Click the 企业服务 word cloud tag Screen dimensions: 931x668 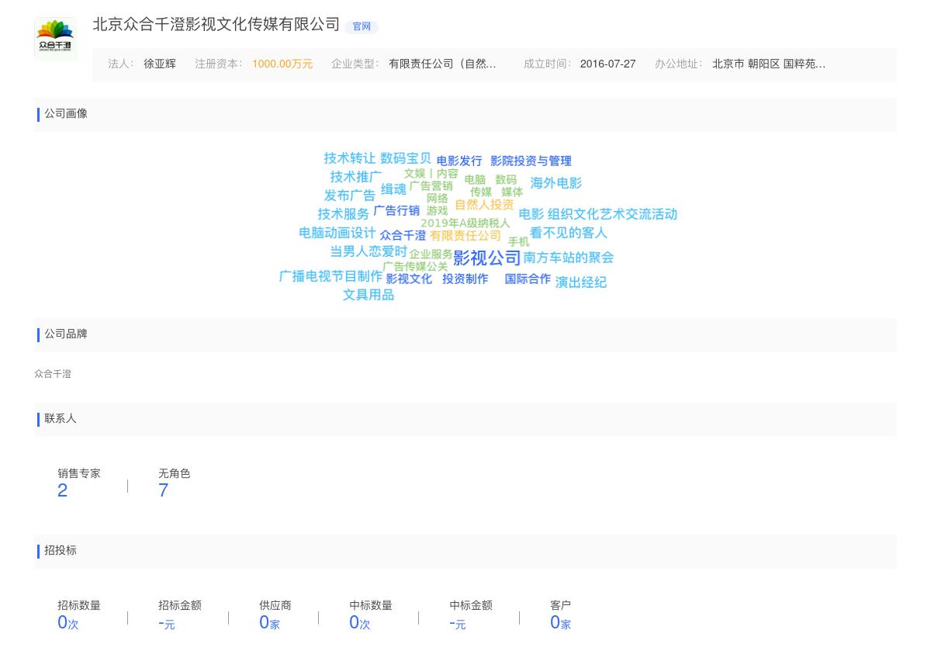431,254
